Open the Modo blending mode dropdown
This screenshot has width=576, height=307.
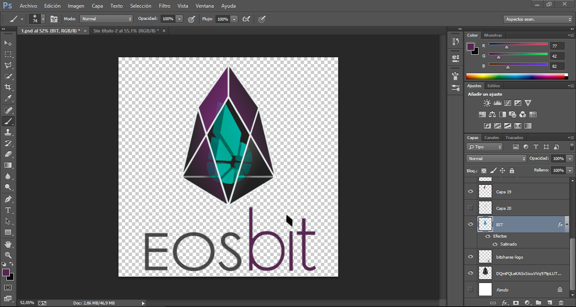click(x=107, y=19)
